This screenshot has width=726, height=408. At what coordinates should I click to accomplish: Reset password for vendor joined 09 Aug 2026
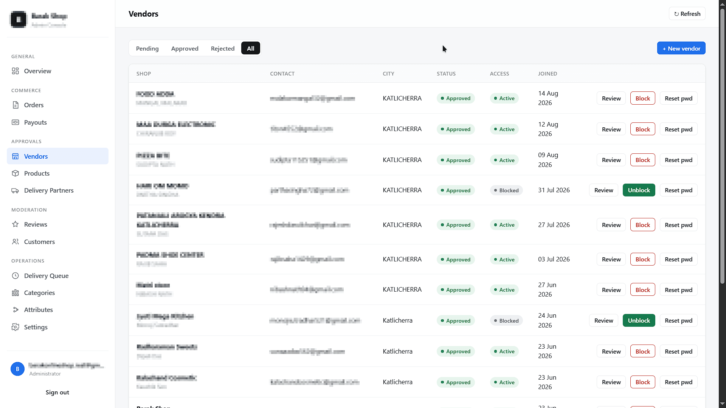678,160
